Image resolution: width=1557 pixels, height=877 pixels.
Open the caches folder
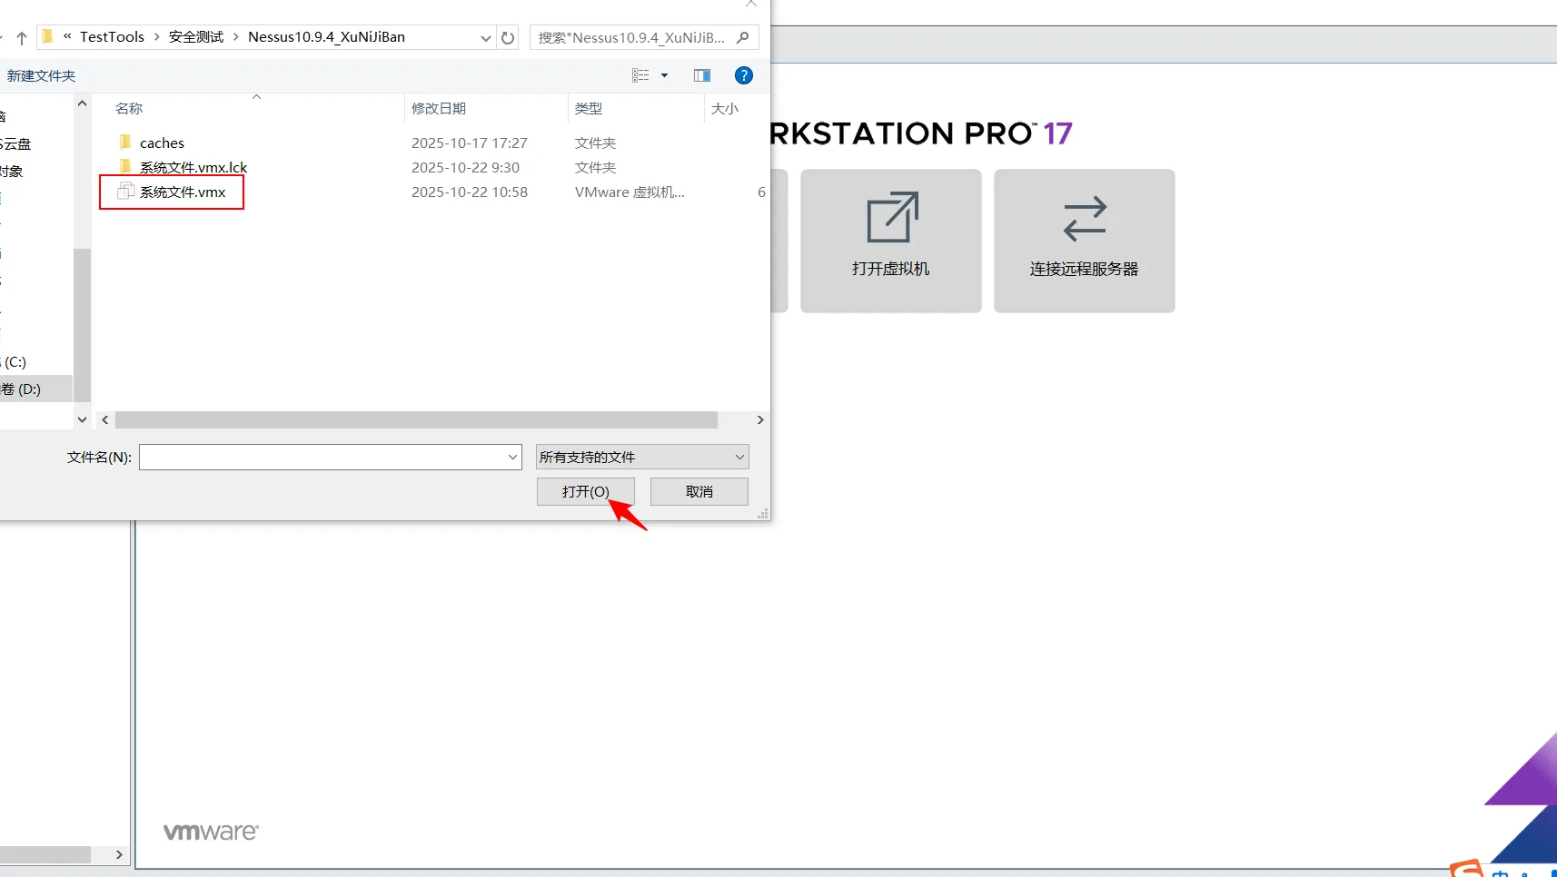(162, 143)
